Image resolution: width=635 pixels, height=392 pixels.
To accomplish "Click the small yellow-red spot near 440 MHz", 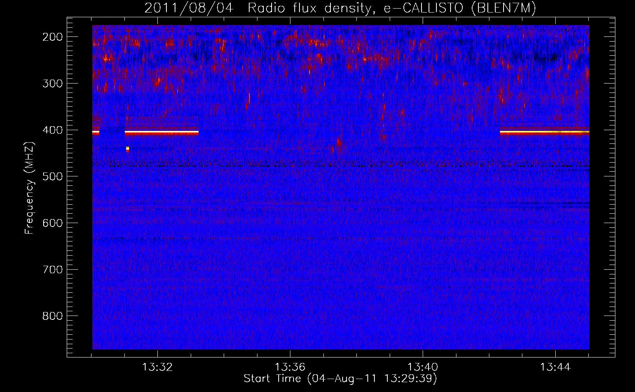I will click(128, 149).
